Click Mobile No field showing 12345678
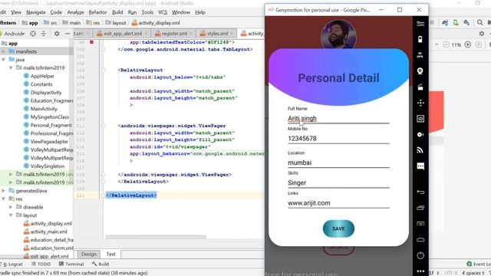The height and width of the screenshot is (276, 491). tap(338, 139)
